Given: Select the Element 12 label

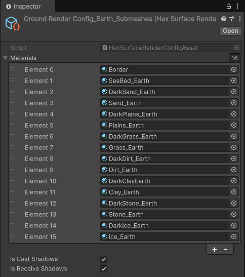Looking at the screenshot, I should point(40,203).
